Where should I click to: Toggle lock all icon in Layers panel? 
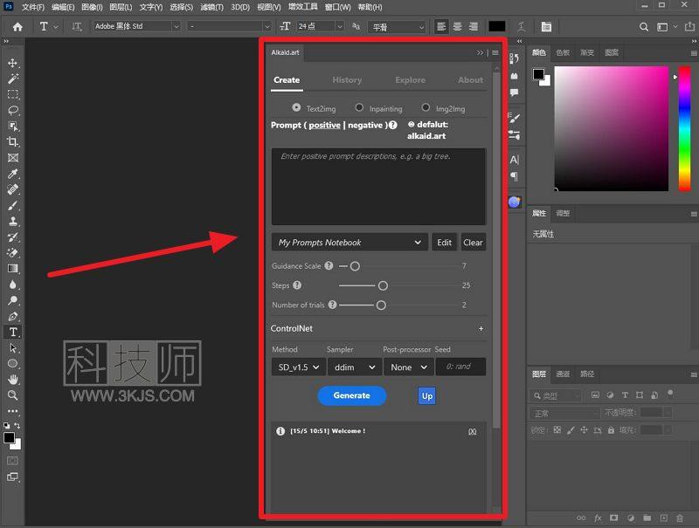coord(611,430)
